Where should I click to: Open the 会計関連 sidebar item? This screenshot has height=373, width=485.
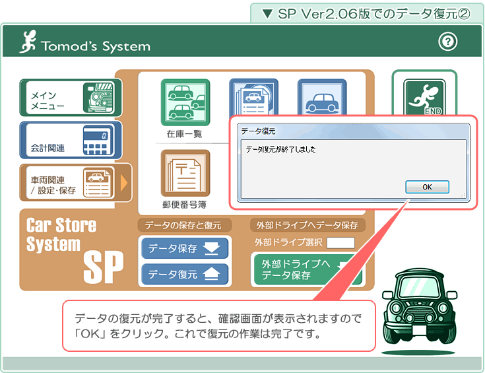(71, 140)
